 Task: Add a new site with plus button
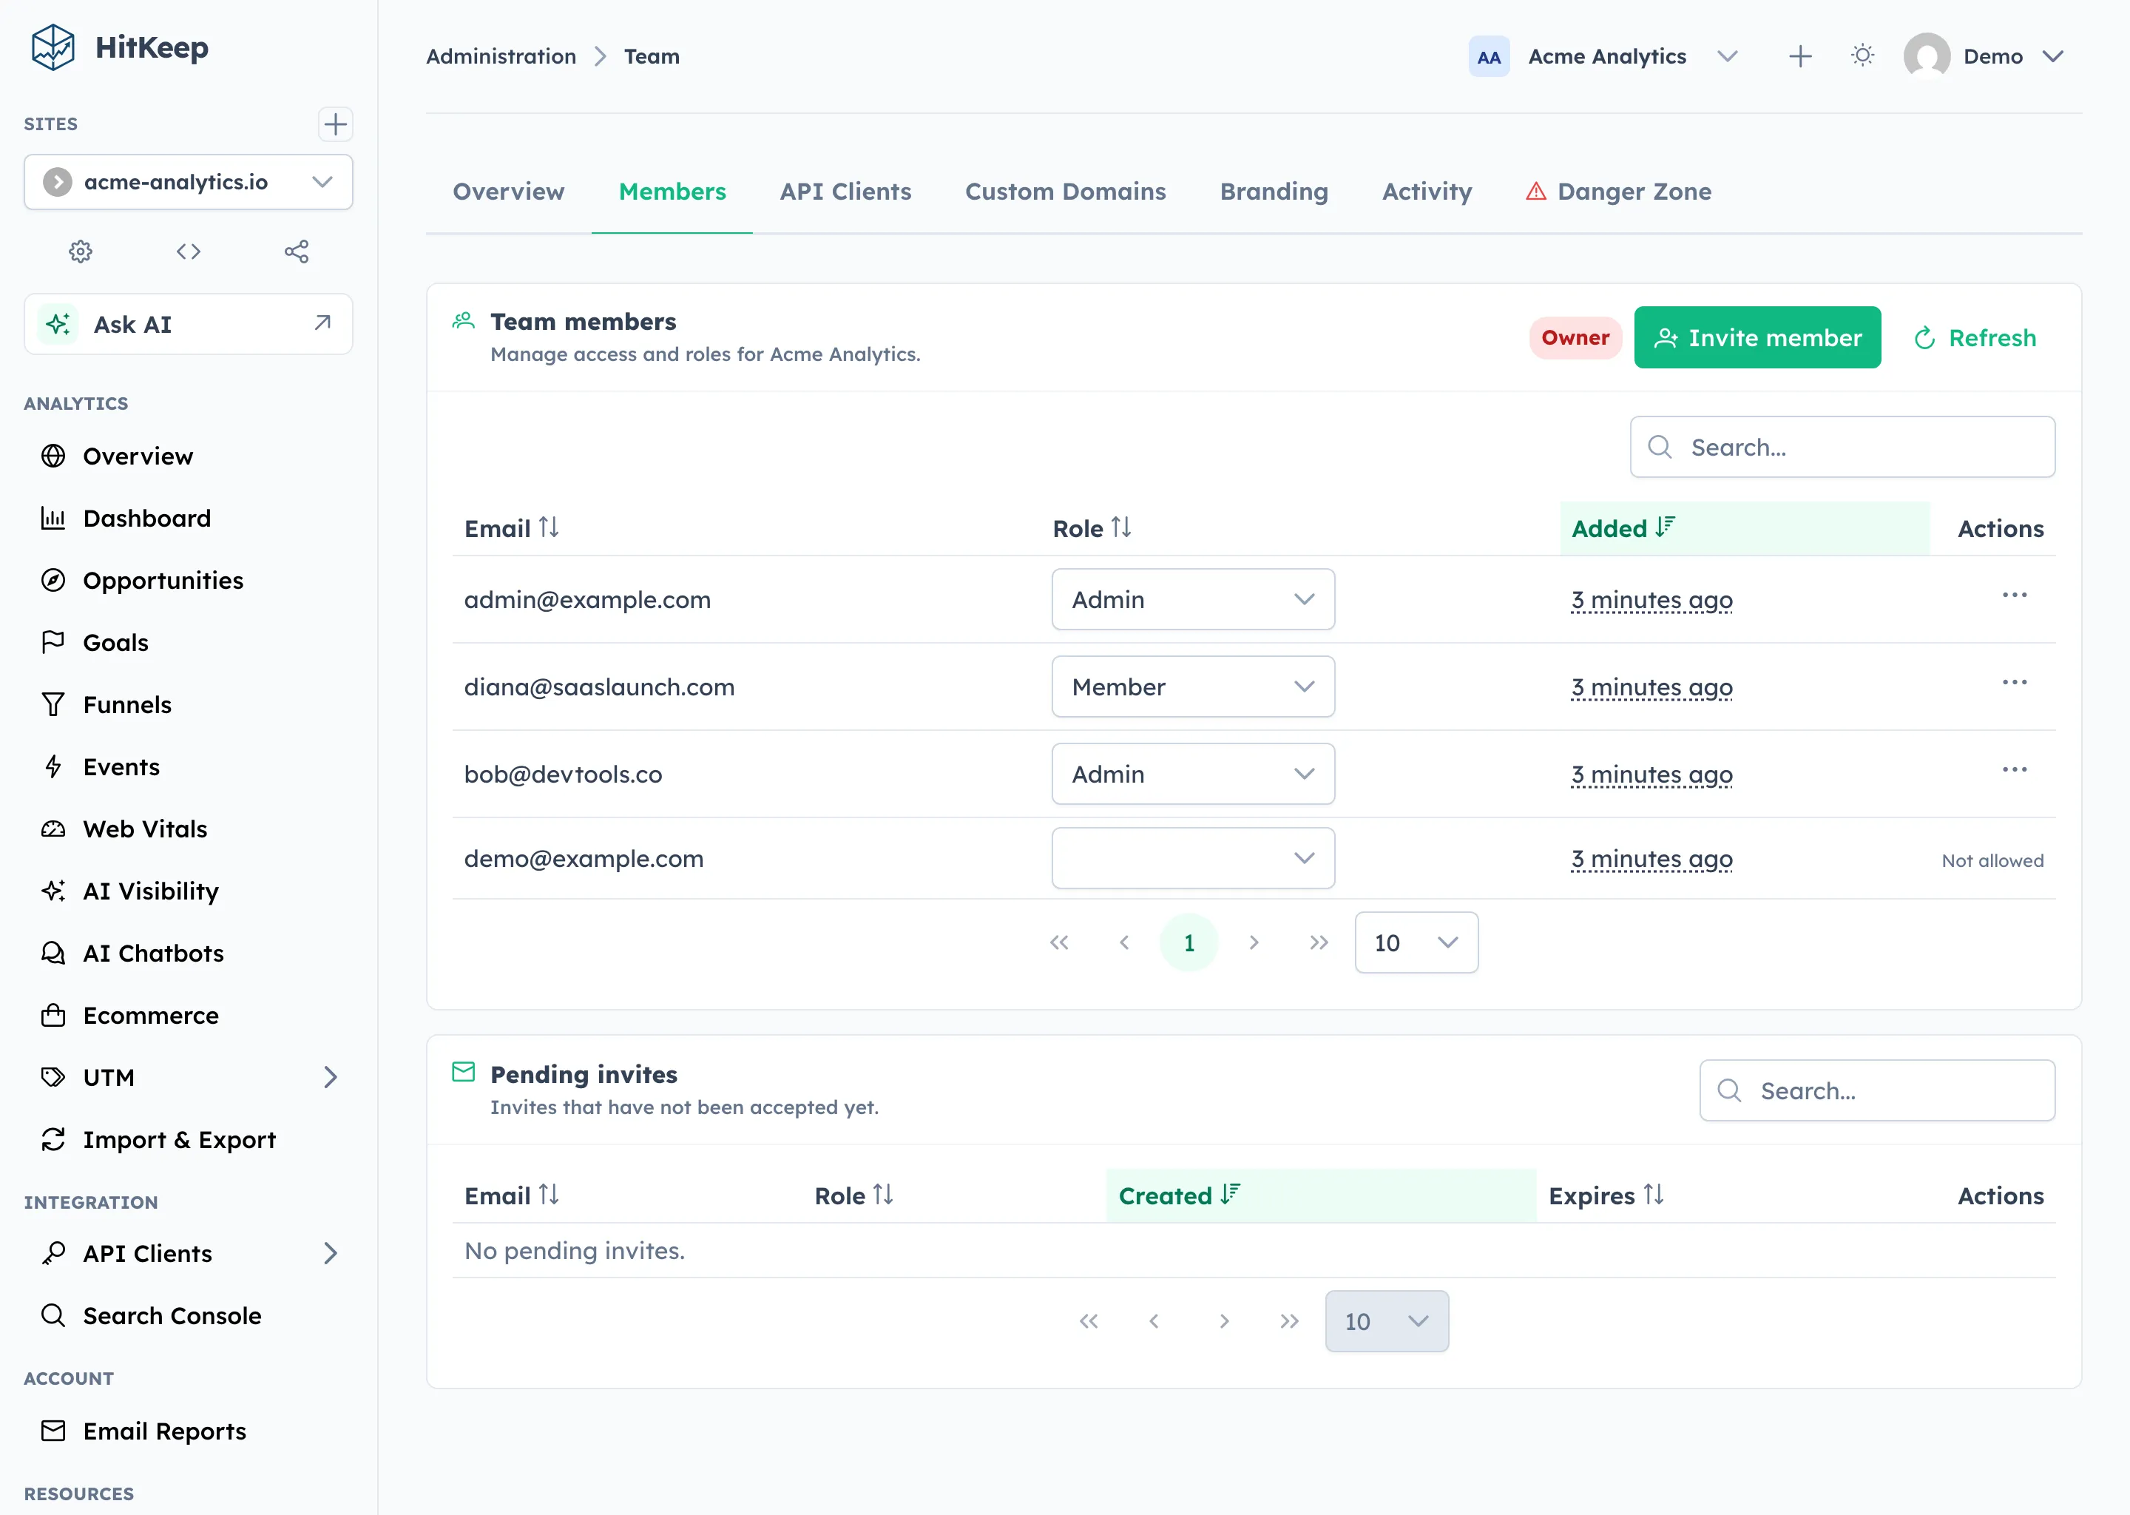(336, 124)
